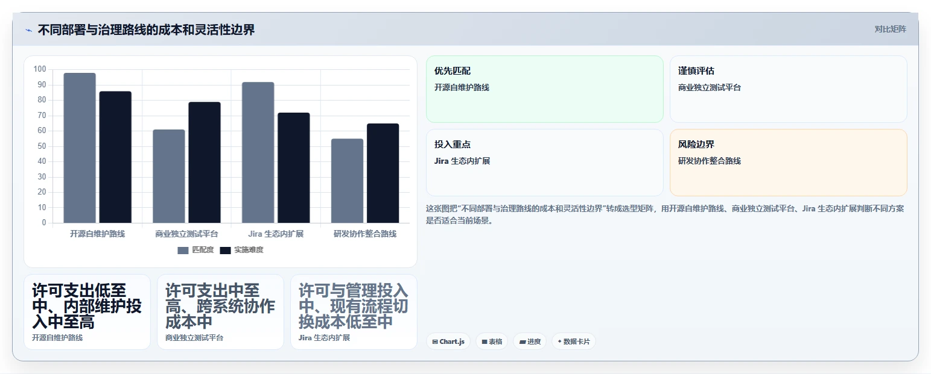Image resolution: width=931 pixels, height=374 pixels.
Task: Click the 100 y-axis tick label
Action: (40, 69)
